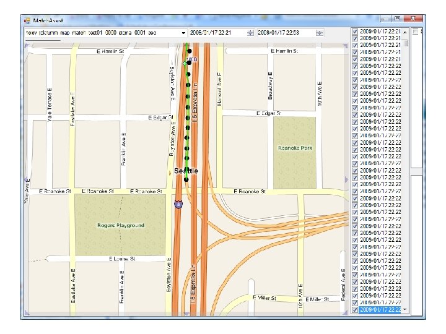Uncheck the highlighted timestamp row's checkbox

coord(355,310)
